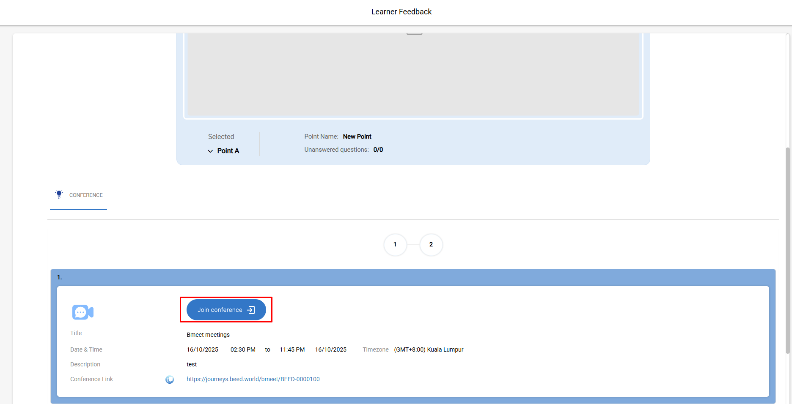This screenshot has height=404, width=792.
Task: Jump to conference step 2 circle
Action: 431,245
